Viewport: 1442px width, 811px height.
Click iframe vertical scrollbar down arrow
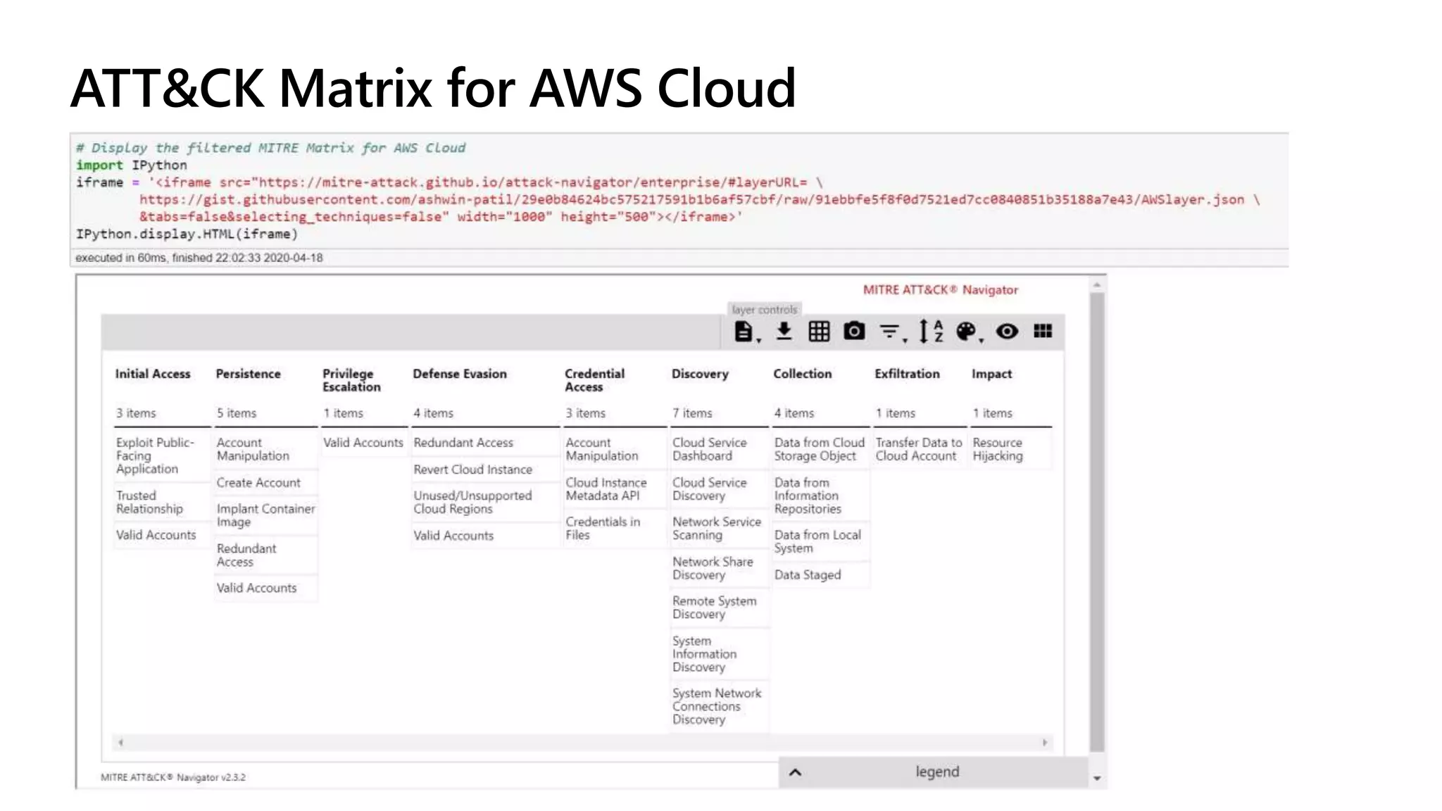[x=1097, y=779]
